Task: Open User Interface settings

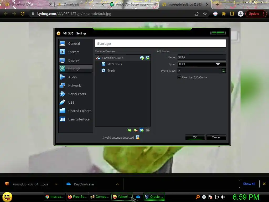Action: click(x=75, y=119)
